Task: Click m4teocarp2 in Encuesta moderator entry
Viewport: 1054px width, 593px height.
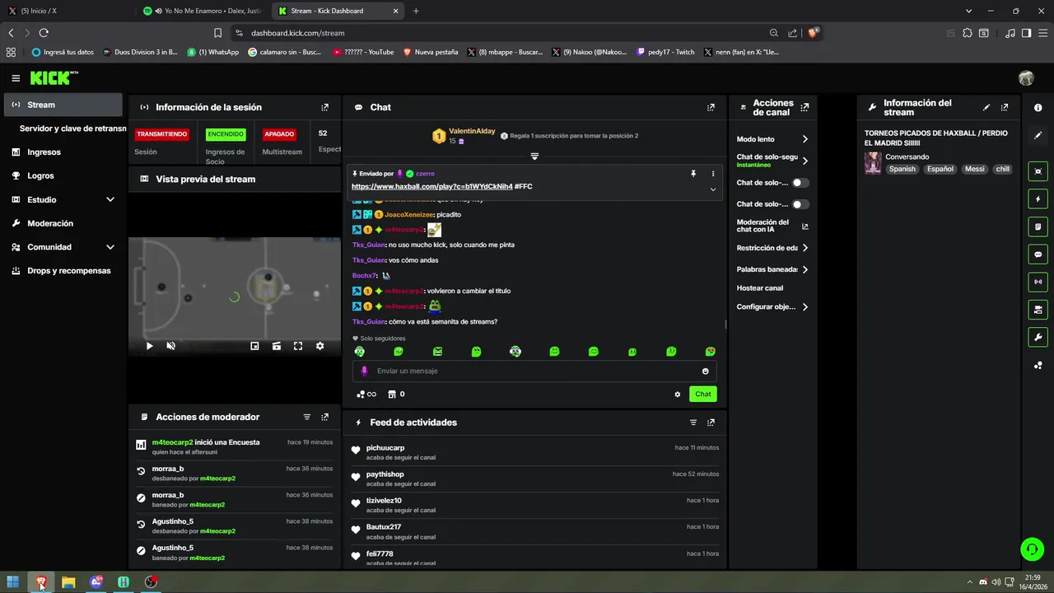Action: click(172, 442)
